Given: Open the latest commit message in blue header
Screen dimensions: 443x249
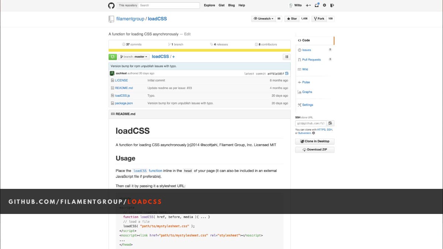Looking at the screenshot, I should tap(144, 66).
